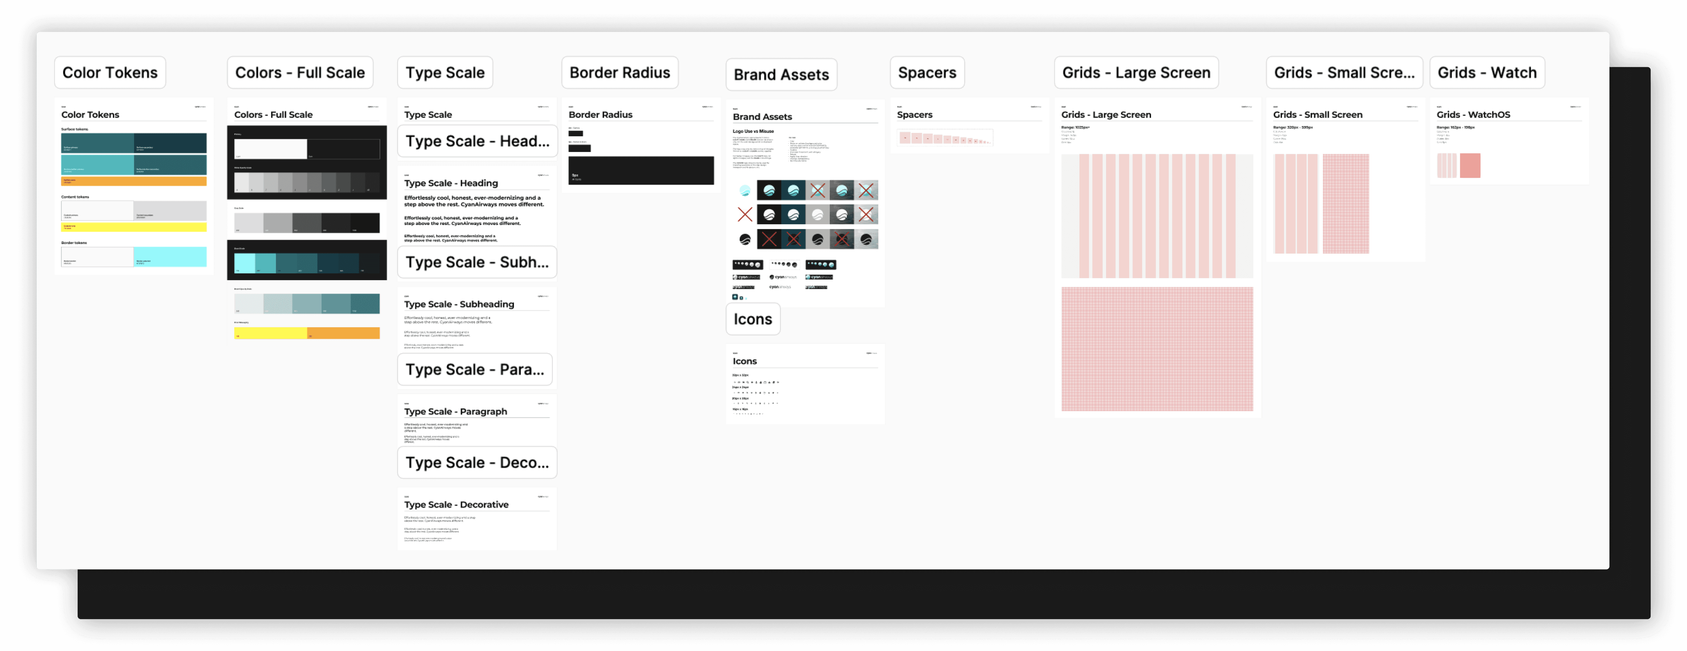Screen dimensions: 1687x651
Task: Select the large-screen column grid preview
Action: pos(1157,216)
